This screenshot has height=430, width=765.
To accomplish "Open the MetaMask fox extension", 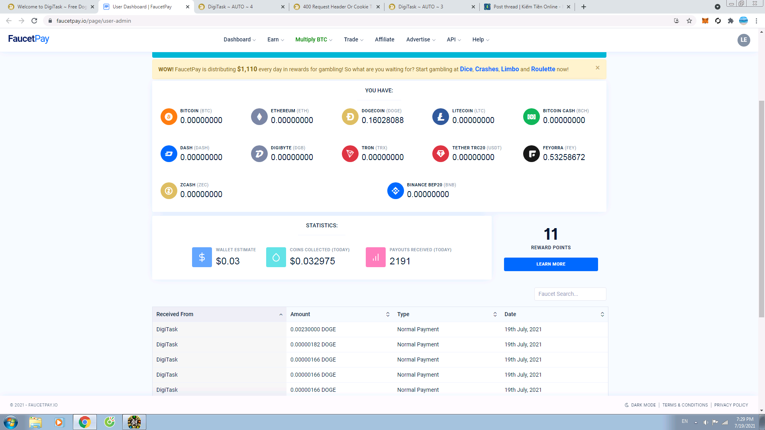I will [x=705, y=21].
